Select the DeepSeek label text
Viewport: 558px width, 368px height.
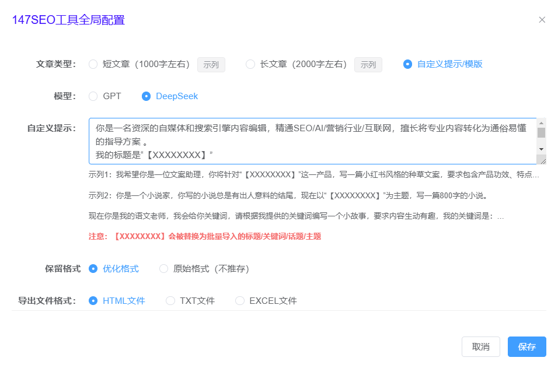pyautogui.click(x=175, y=96)
